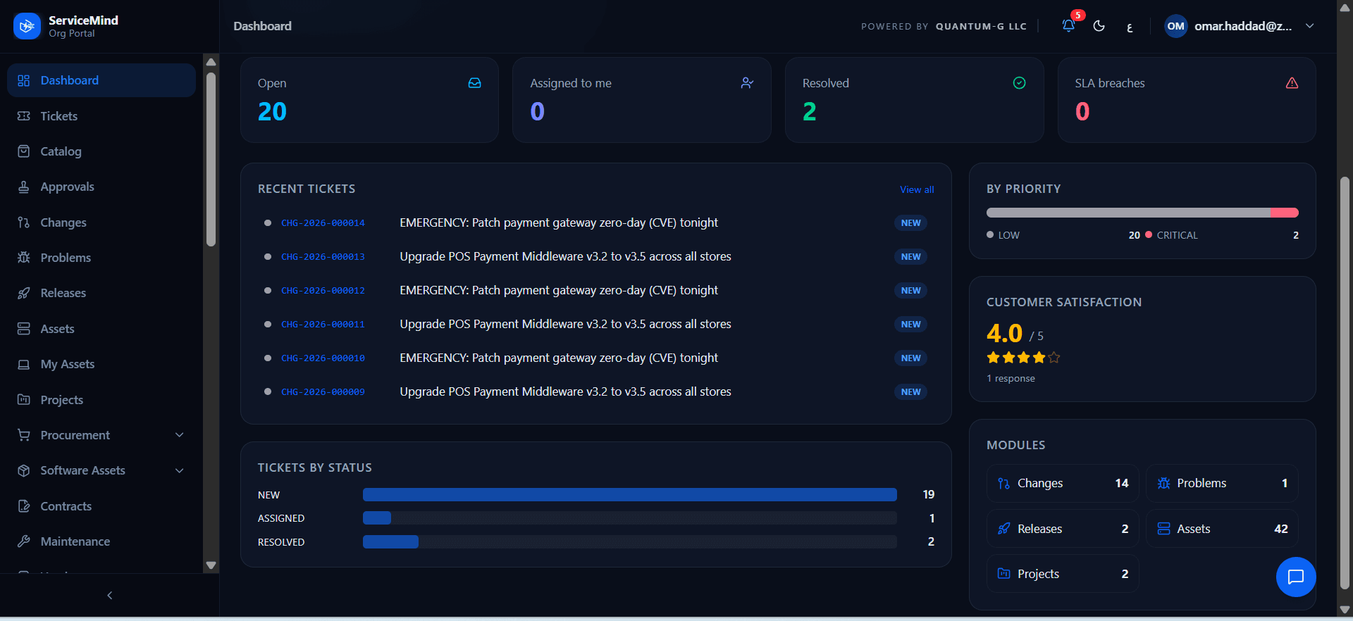Click the Contracts document icon
This screenshot has height=621, width=1353.
(x=24, y=506)
